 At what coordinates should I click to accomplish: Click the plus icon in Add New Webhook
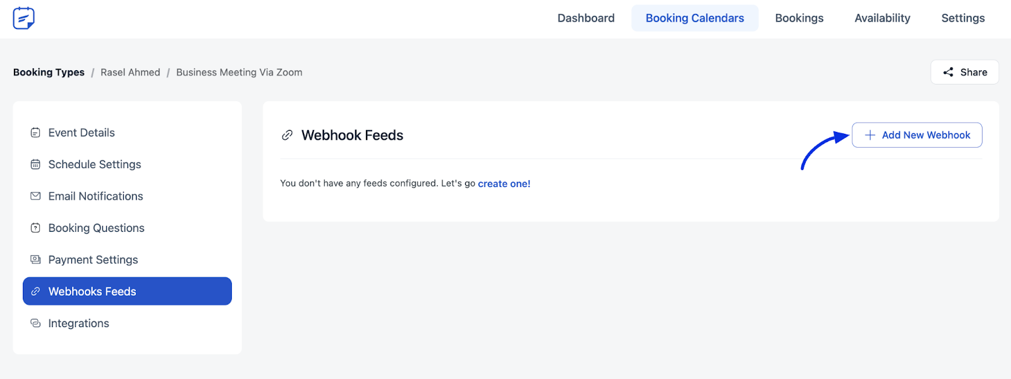(x=870, y=135)
